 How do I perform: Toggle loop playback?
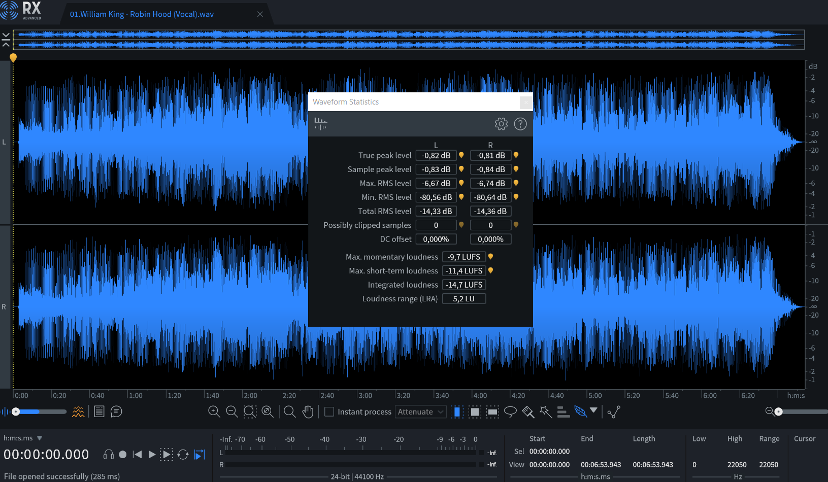point(183,455)
